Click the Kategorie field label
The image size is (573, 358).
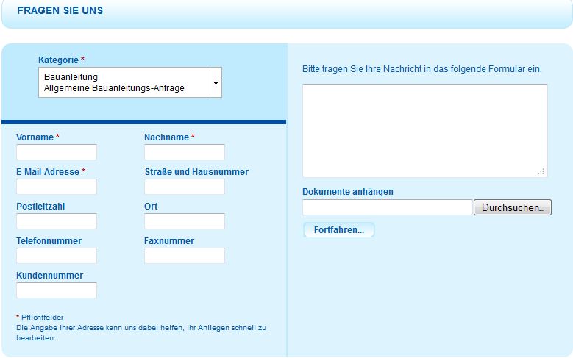click(x=58, y=60)
